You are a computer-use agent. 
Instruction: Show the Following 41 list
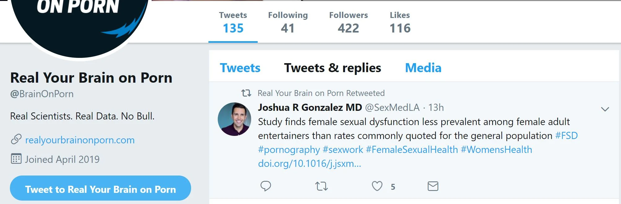pos(288,23)
